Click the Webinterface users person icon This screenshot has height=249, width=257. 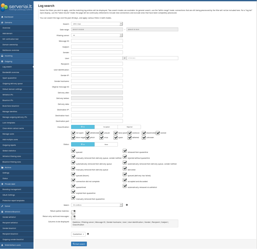coord(2,245)
